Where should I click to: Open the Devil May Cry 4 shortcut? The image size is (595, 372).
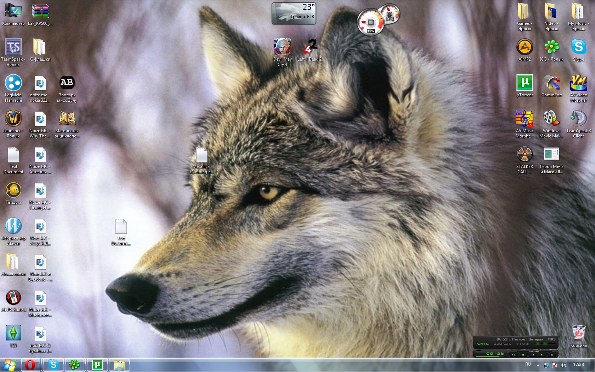(x=282, y=47)
